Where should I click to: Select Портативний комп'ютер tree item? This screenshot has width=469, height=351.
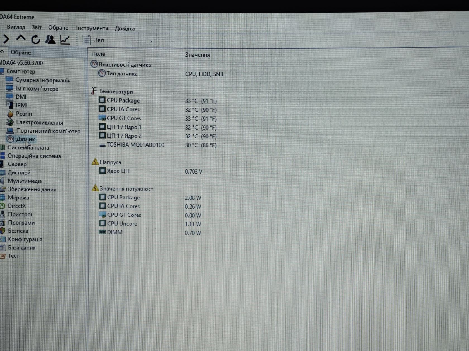click(x=43, y=131)
